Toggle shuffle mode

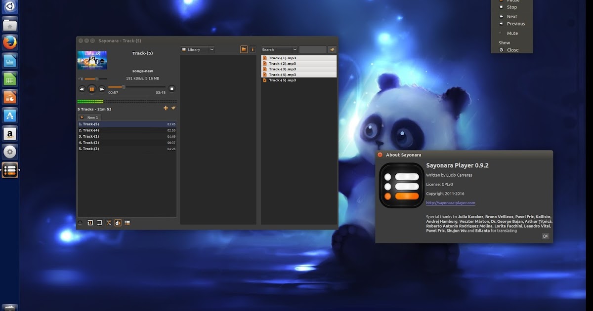tap(109, 223)
